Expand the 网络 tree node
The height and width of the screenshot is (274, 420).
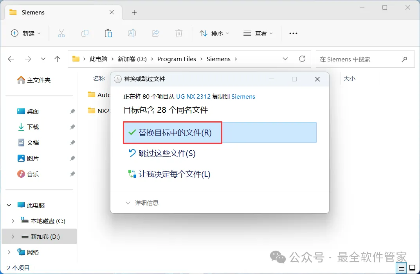(x=9, y=252)
